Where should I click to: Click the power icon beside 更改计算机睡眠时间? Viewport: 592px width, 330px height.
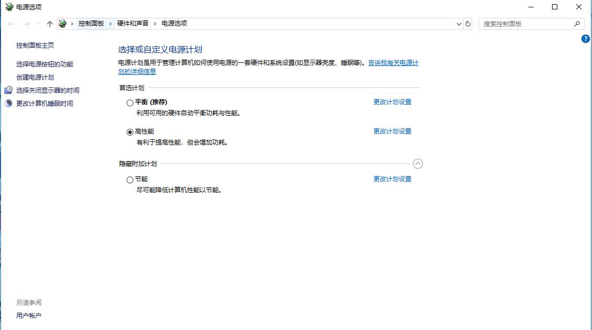pos(8,103)
